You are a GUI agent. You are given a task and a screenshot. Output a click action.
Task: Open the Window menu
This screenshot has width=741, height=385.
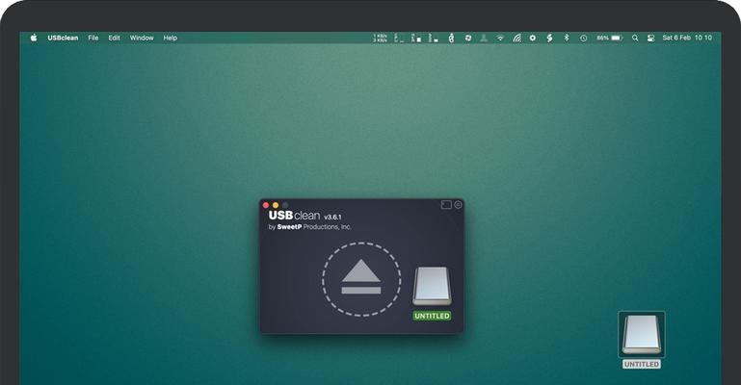(142, 38)
